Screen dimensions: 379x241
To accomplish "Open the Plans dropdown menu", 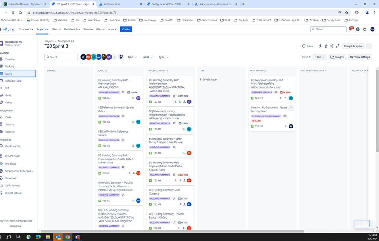I will point(100,29).
